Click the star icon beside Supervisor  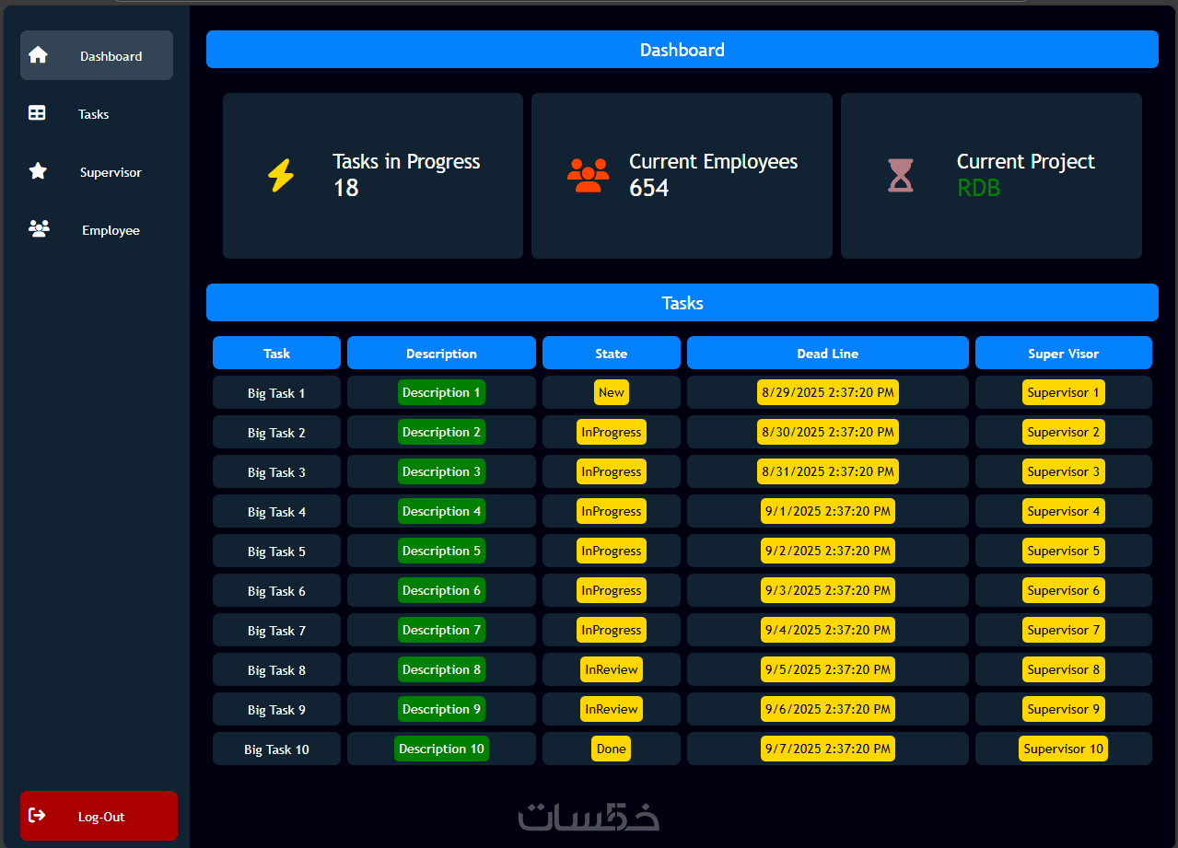38,171
